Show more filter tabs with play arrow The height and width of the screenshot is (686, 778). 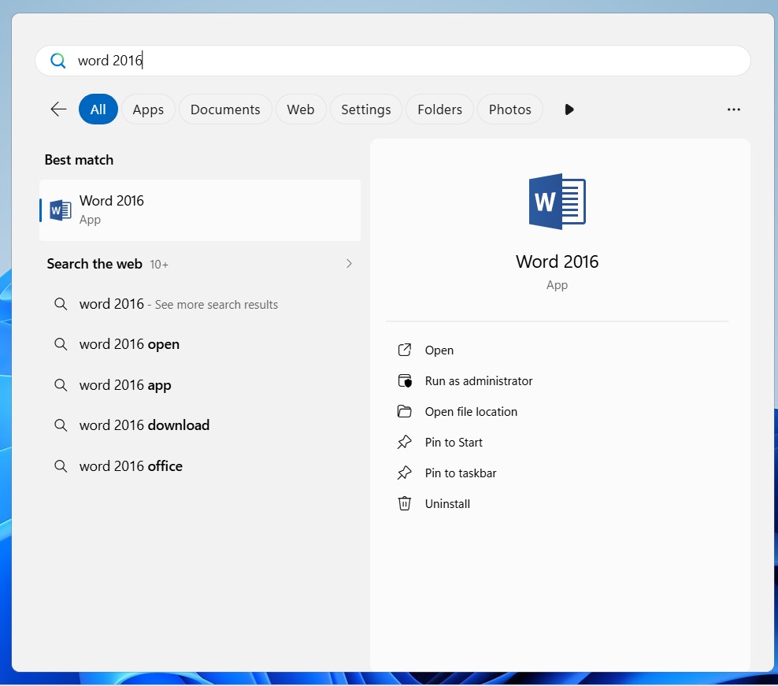[x=569, y=109]
